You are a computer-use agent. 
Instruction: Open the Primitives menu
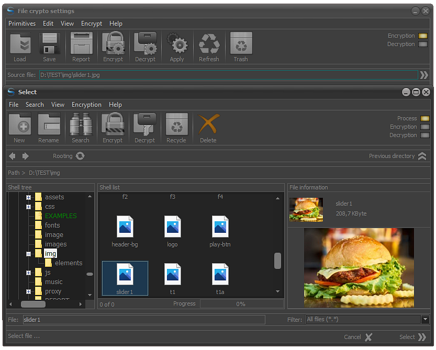point(22,24)
